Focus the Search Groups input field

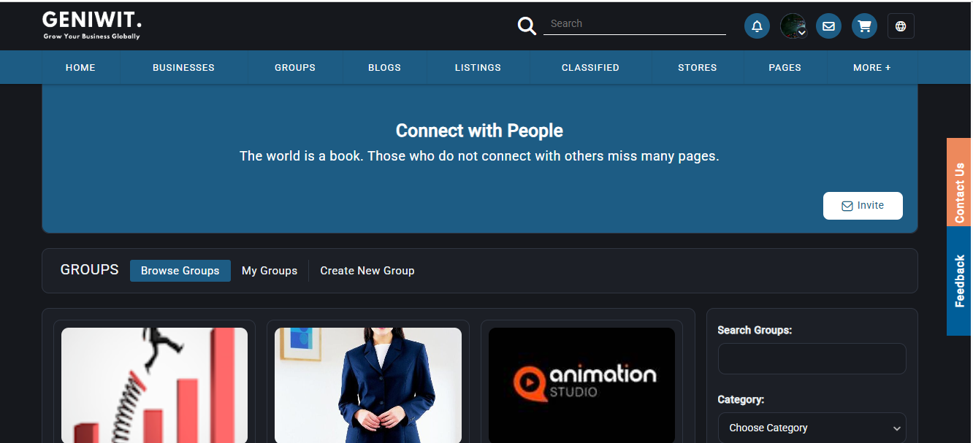(x=812, y=359)
